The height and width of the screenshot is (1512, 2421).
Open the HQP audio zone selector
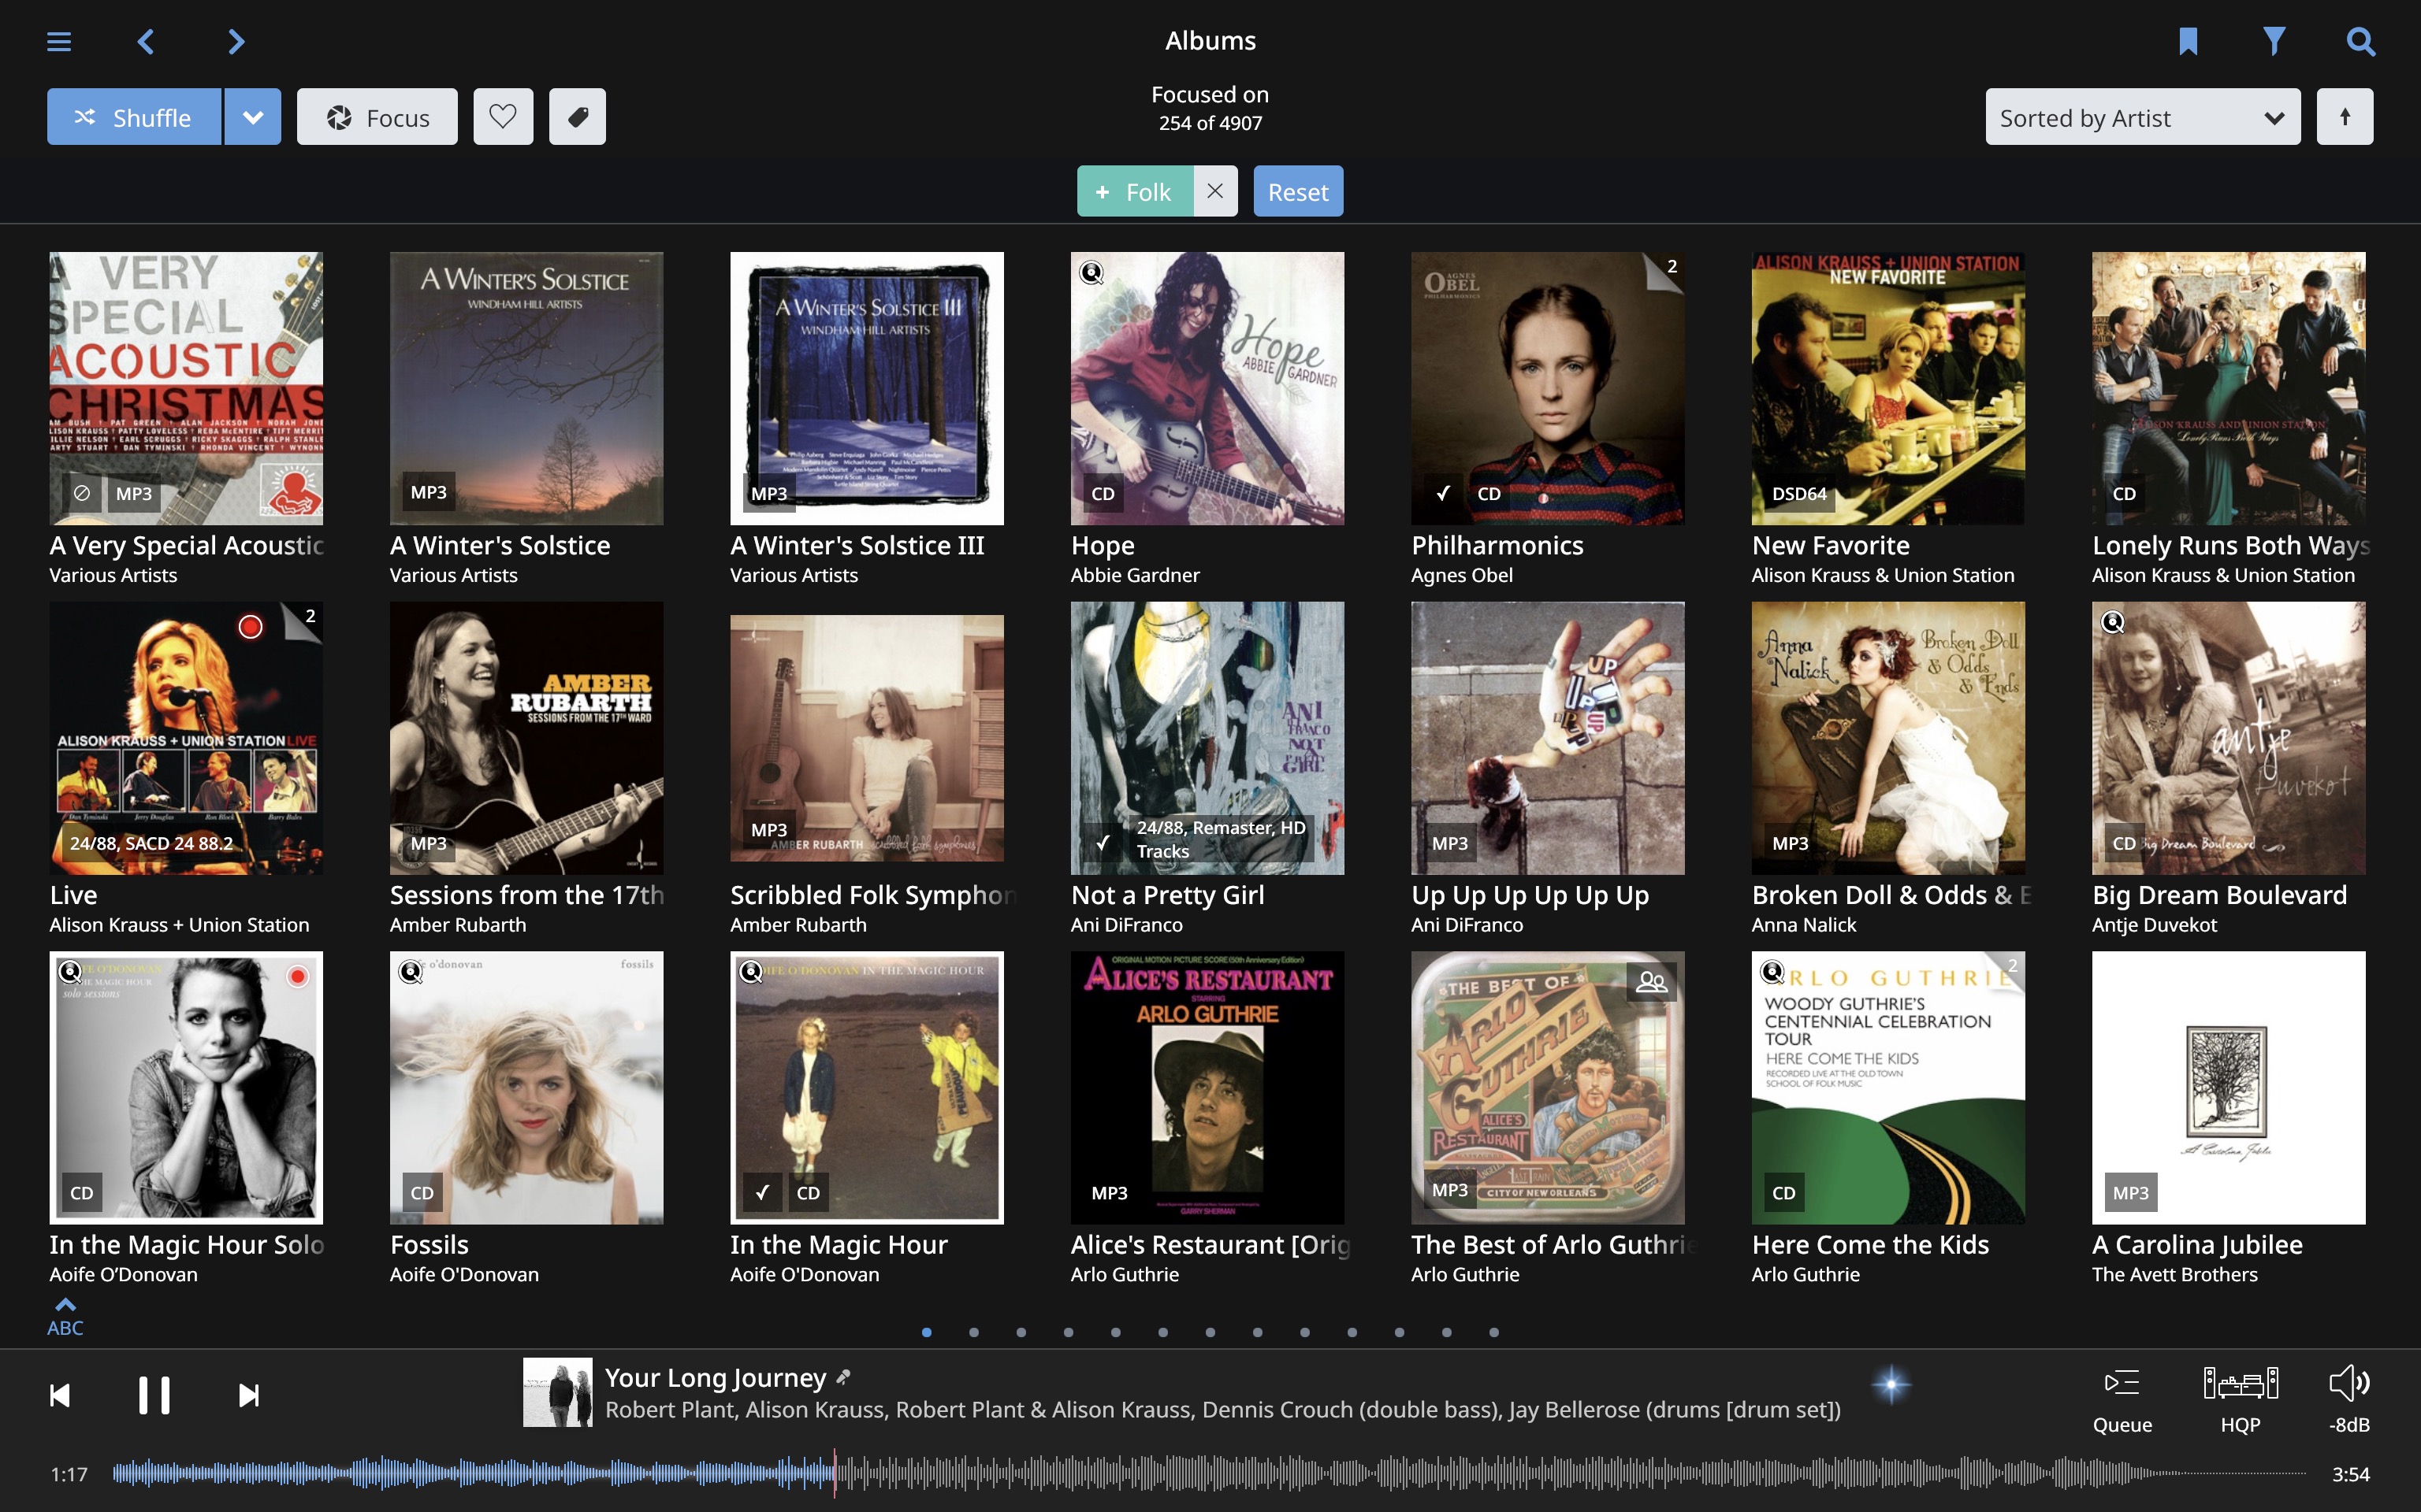[2241, 1399]
